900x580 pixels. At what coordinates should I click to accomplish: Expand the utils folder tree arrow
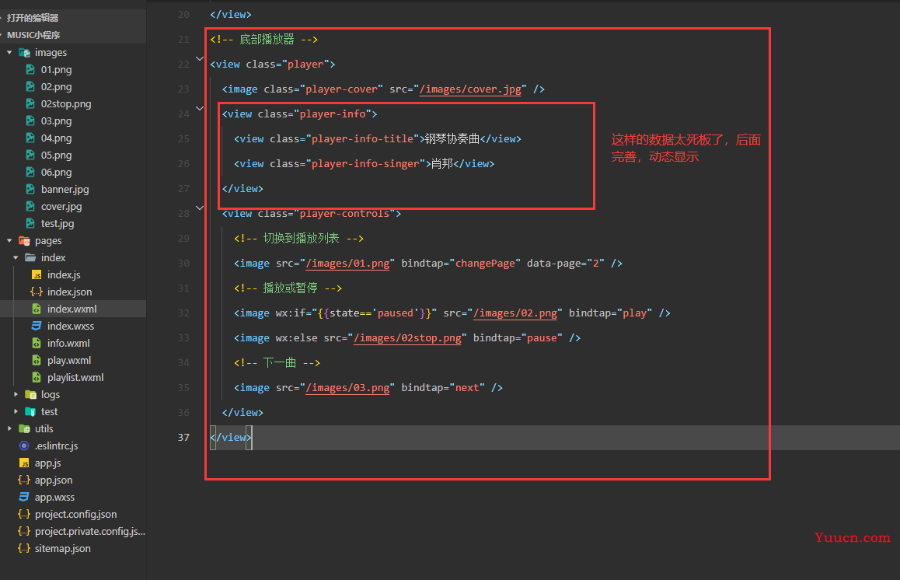tap(9, 428)
